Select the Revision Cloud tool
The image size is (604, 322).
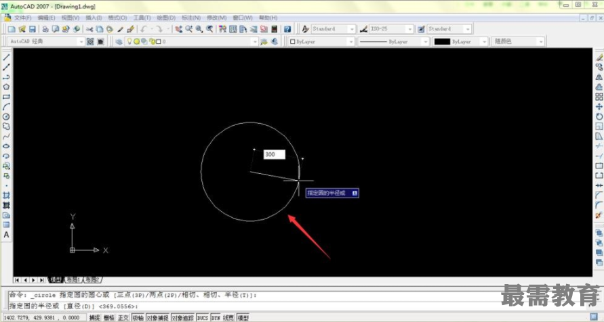pos(6,127)
